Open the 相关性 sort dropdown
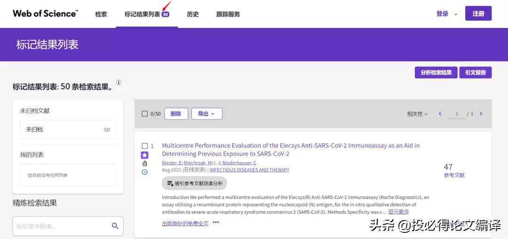 pyautogui.click(x=417, y=114)
